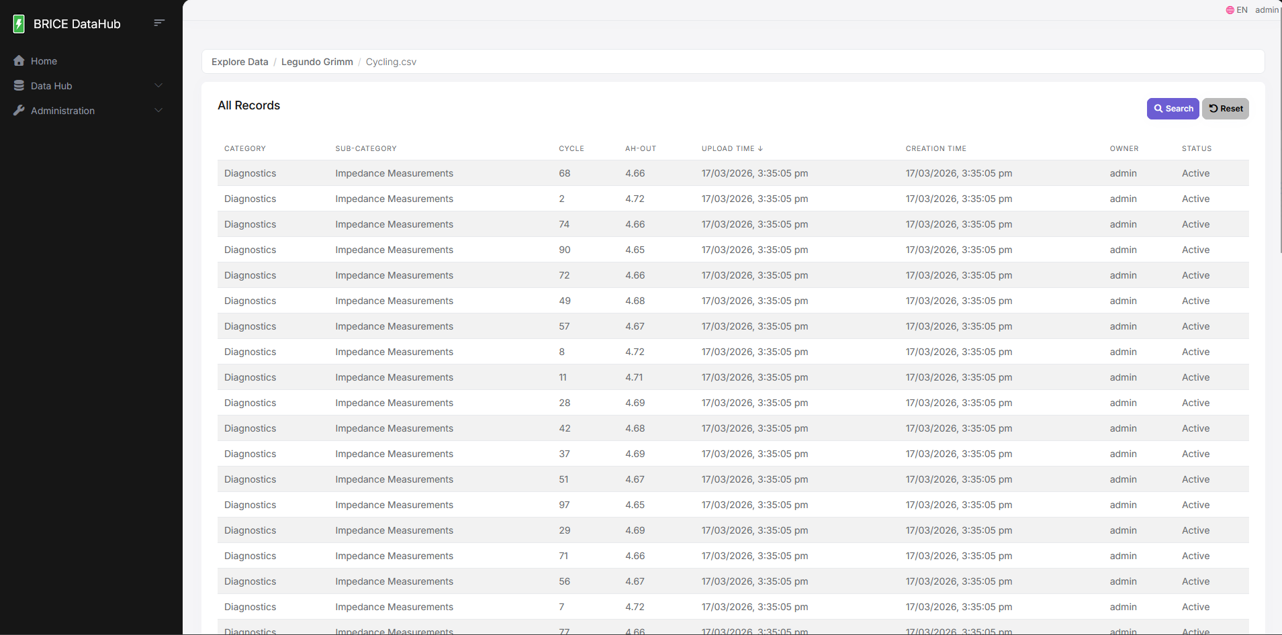Select cycle value 72 cell
This screenshot has height=635, width=1282.
(x=564, y=275)
